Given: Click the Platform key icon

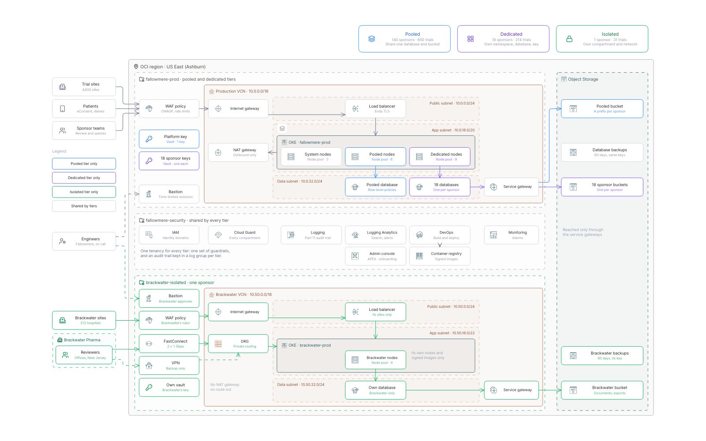Looking at the screenshot, I should coord(149,139).
